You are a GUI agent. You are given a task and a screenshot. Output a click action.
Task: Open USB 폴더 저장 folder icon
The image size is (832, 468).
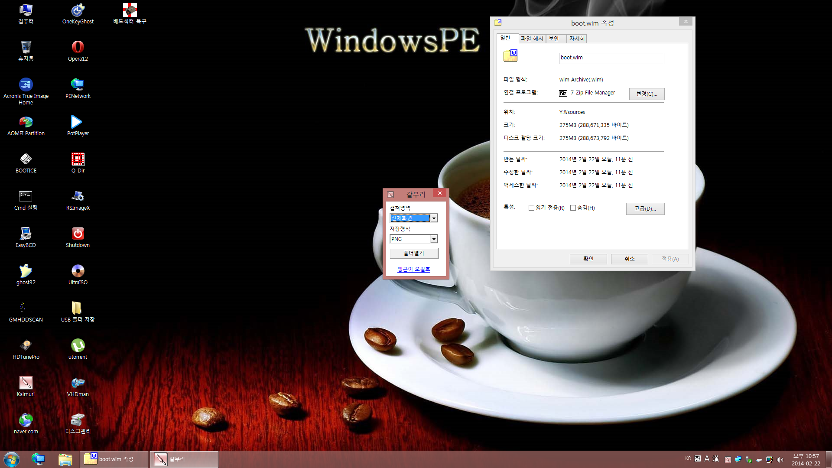(x=78, y=312)
